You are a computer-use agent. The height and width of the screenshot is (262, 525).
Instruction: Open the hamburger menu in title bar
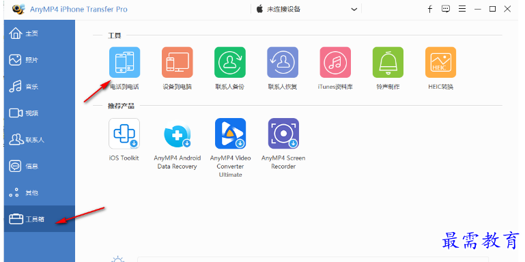[x=462, y=9]
